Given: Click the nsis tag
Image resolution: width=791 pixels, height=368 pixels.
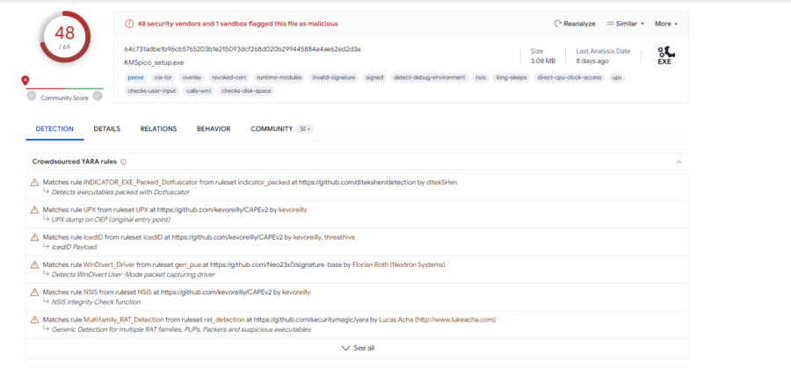Looking at the screenshot, I should click(x=481, y=77).
